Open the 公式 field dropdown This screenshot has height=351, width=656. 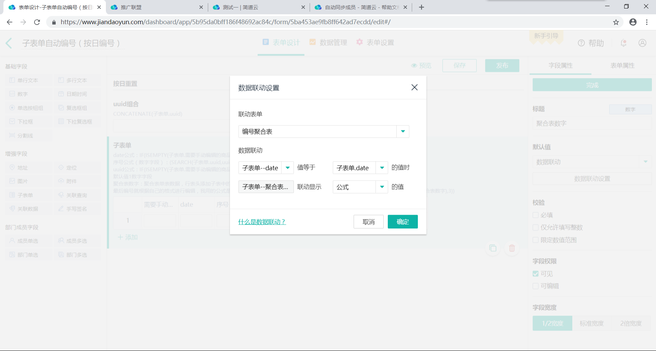pos(382,187)
